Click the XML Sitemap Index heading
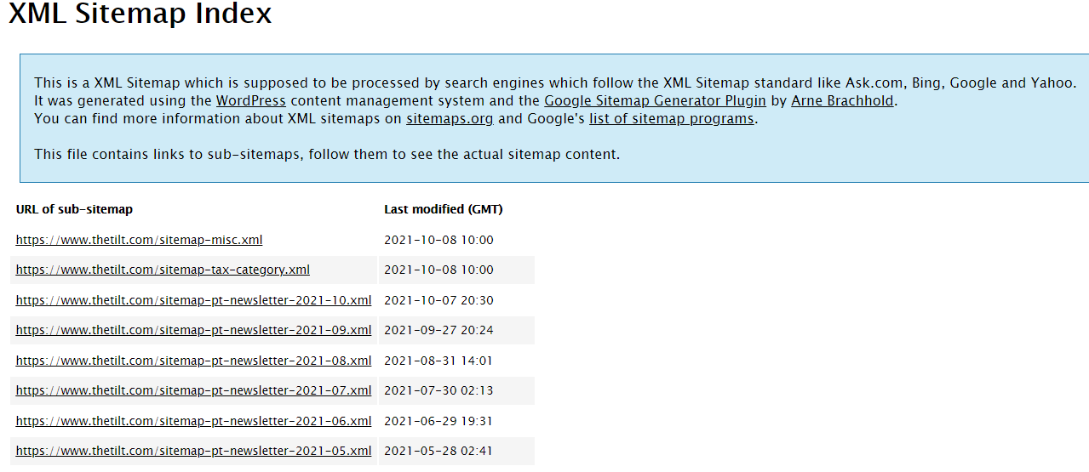Image resolution: width=1089 pixels, height=472 pixels. click(x=140, y=14)
